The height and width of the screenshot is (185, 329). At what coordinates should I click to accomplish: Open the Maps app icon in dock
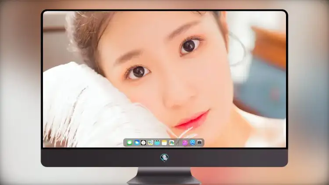172,142
